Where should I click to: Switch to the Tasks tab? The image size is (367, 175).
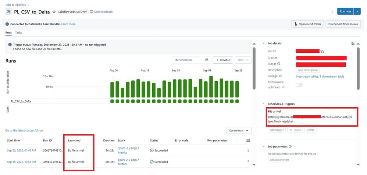(18, 33)
